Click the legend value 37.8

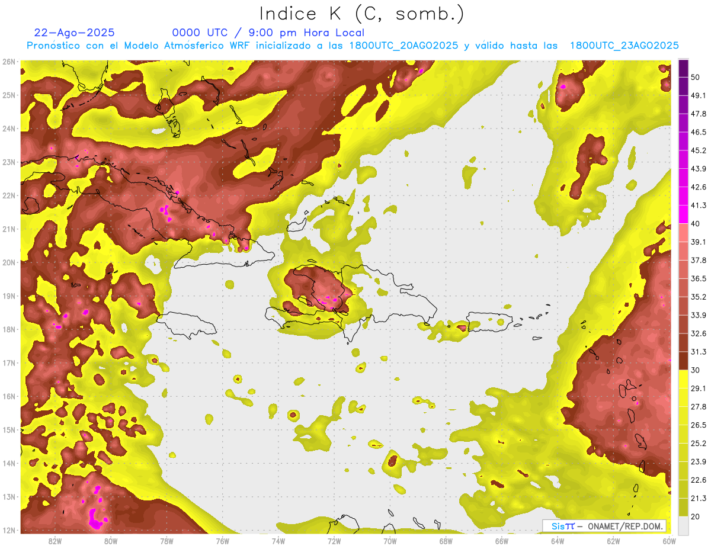pos(699,261)
